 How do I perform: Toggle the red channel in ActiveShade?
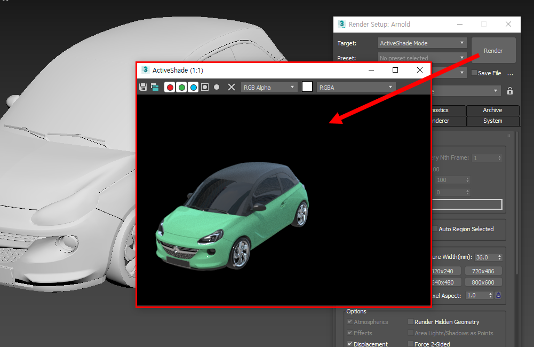(x=170, y=88)
